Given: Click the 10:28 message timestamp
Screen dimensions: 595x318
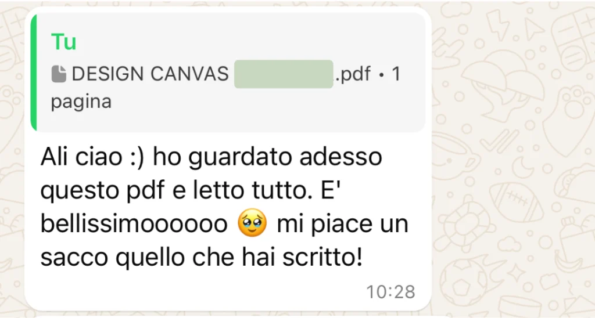Looking at the screenshot, I should pos(390,292).
